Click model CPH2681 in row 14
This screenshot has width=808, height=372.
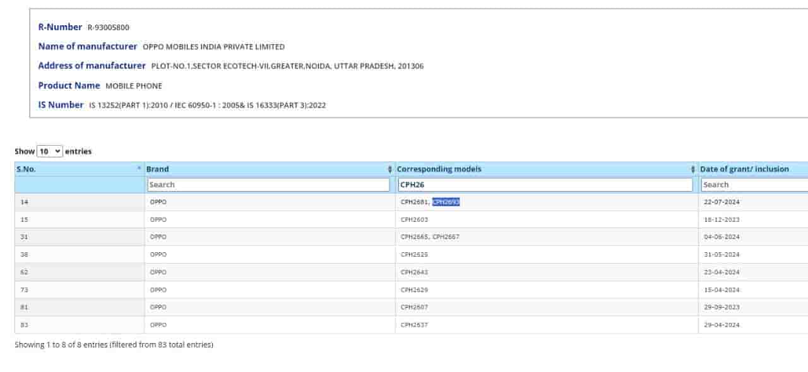coord(414,202)
